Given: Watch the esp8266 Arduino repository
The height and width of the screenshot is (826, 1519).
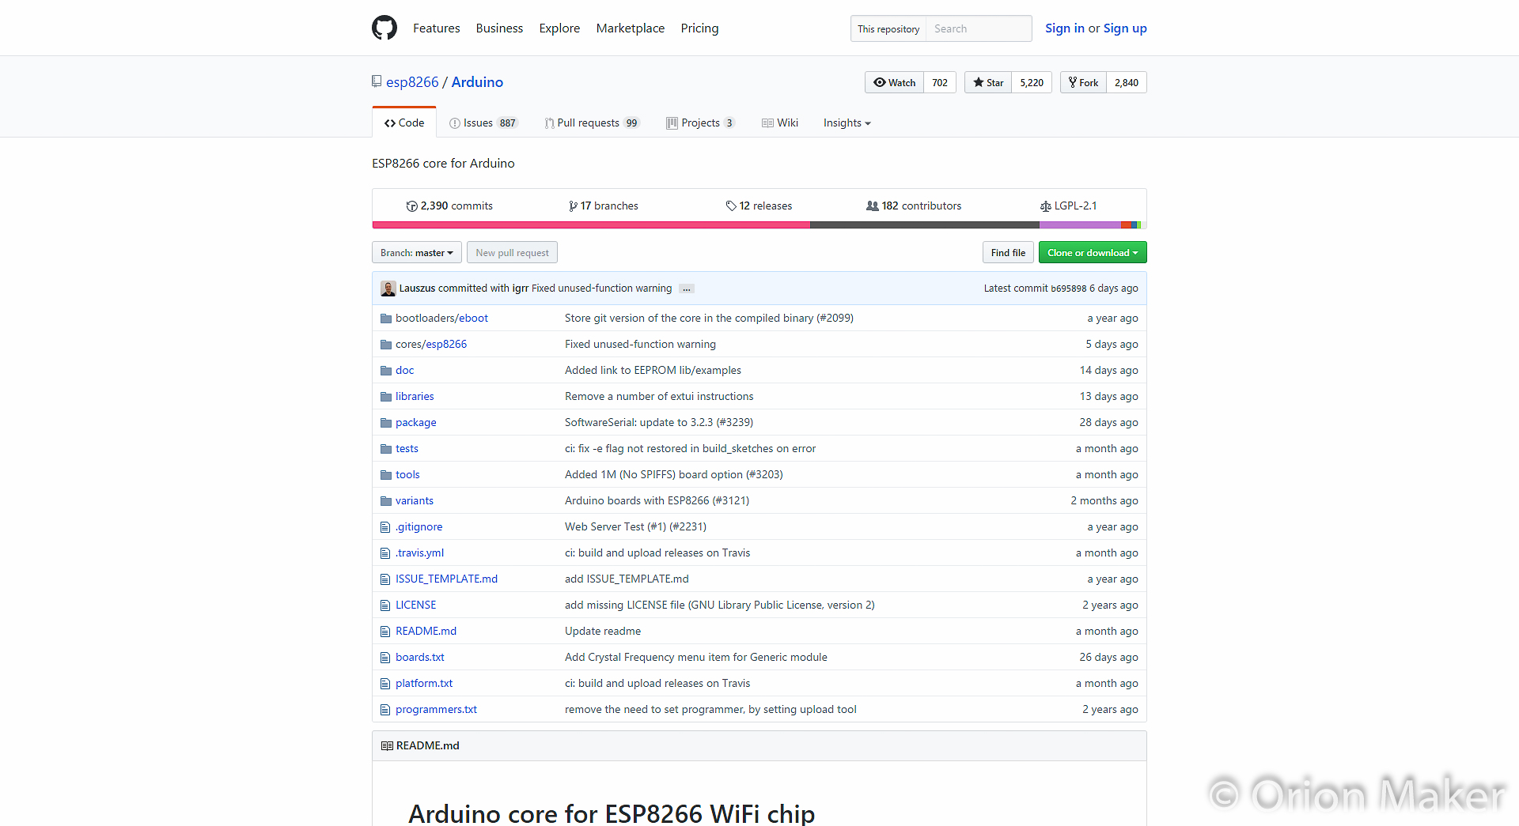Looking at the screenshot, I should 894,82.
